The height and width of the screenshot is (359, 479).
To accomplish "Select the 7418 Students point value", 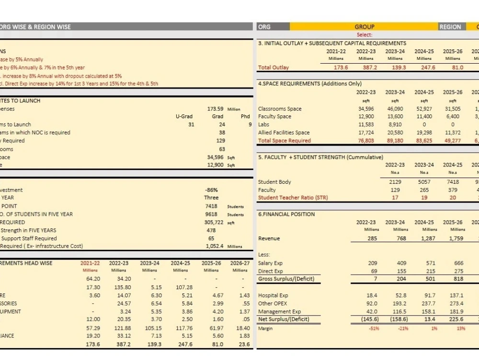I will point(211,206).
